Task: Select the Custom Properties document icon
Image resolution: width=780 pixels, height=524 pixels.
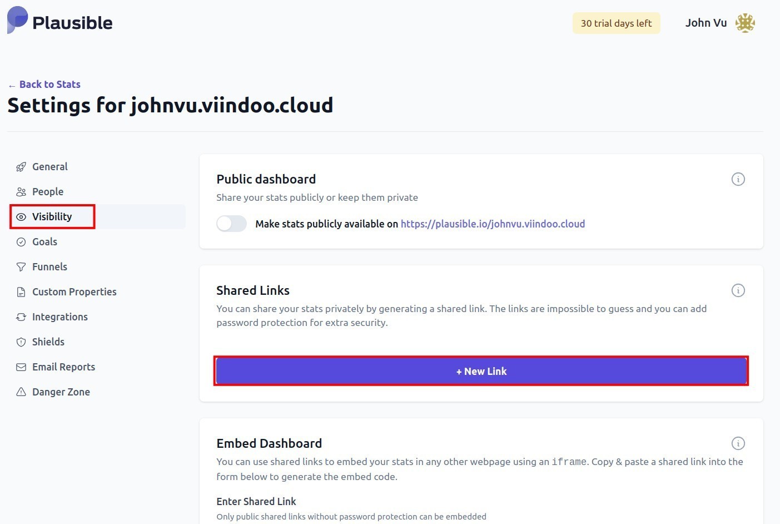Action: point(21,291)
